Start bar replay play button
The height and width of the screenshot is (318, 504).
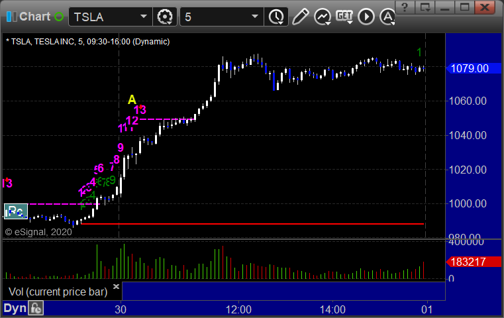(x=366, y=17)
